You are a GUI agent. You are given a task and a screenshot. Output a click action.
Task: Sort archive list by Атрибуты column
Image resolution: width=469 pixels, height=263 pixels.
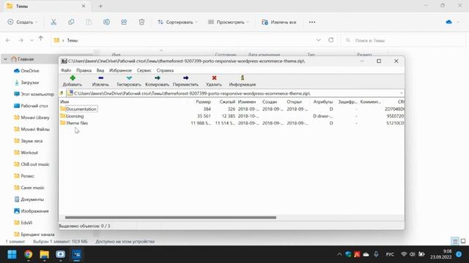click(323, 102)
